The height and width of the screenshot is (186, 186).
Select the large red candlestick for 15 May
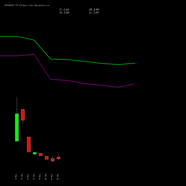[x=29, y=144]
